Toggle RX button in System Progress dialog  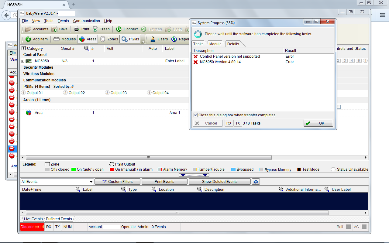pyautogui.click(x=229, y=123)
